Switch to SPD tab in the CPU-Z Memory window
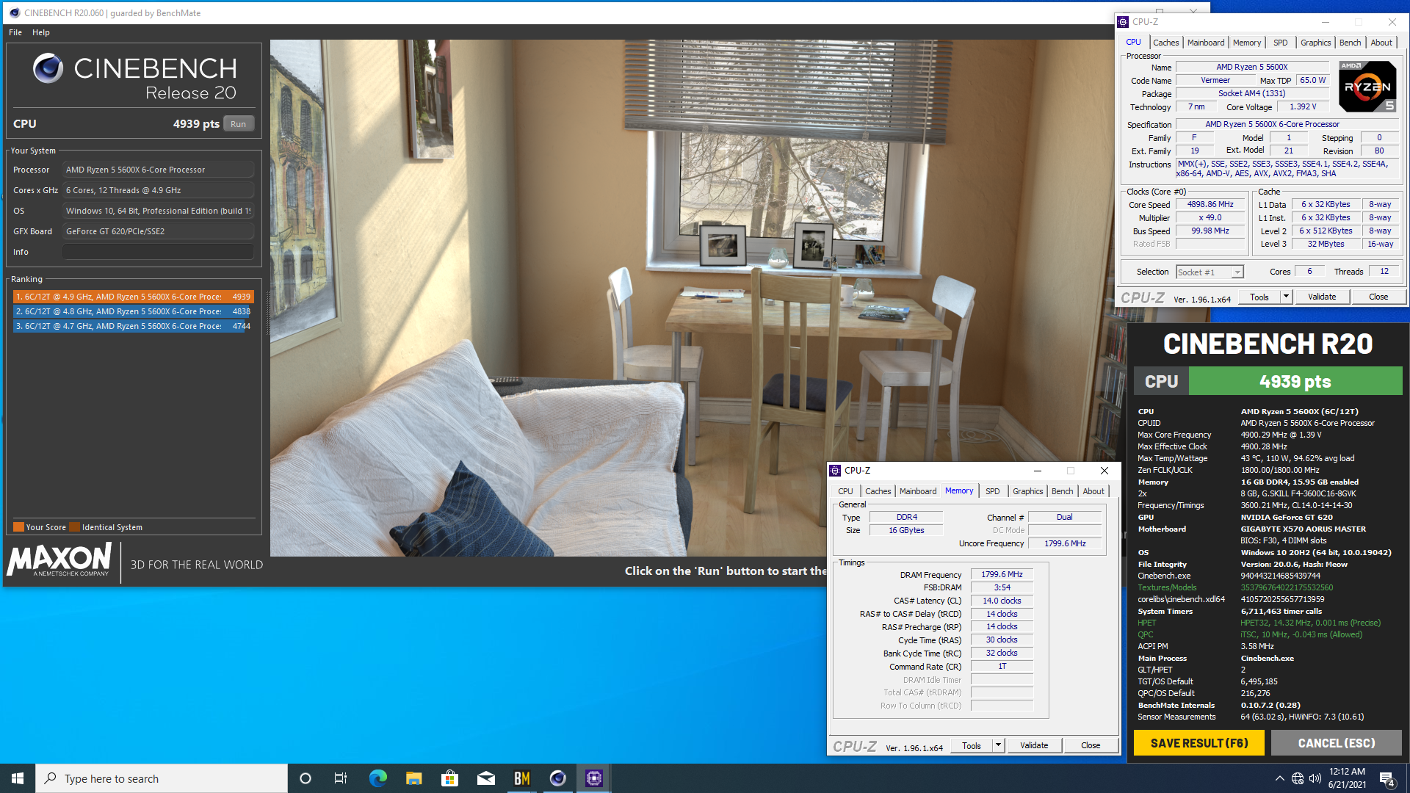 click(x=992, y=491)
